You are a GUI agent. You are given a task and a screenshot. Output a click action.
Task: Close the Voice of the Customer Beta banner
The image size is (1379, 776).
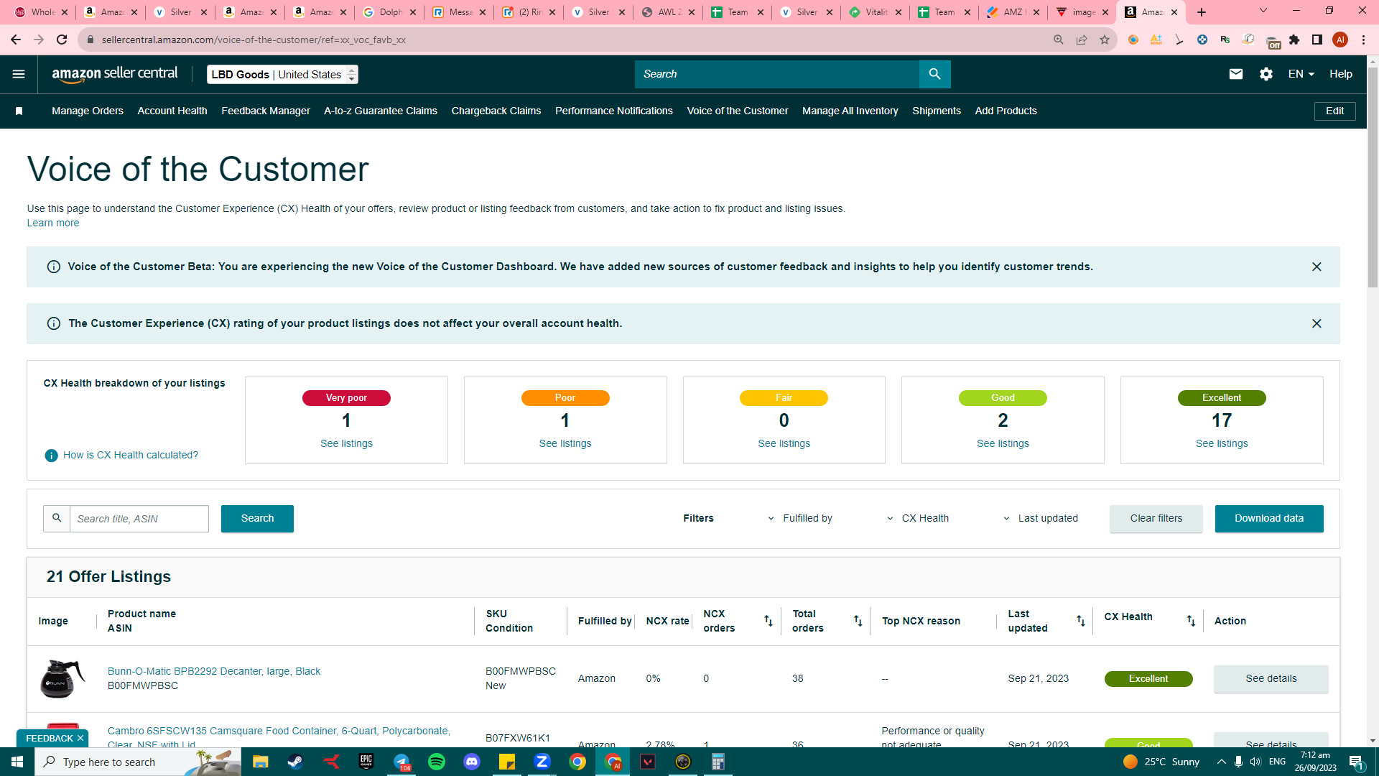[x=1317, y=267]
